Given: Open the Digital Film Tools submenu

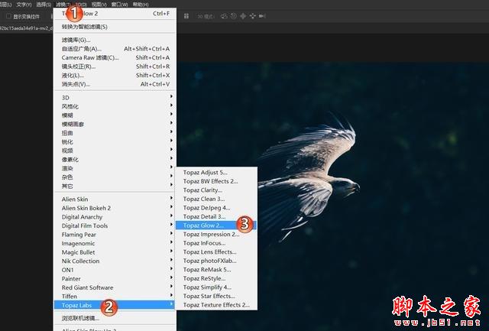Looking at the screenshot, I should tap(115, 226).
